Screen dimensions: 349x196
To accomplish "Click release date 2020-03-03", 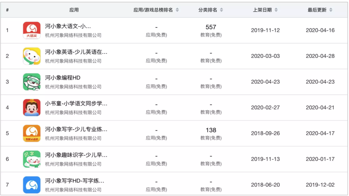I will click(265, 56).
